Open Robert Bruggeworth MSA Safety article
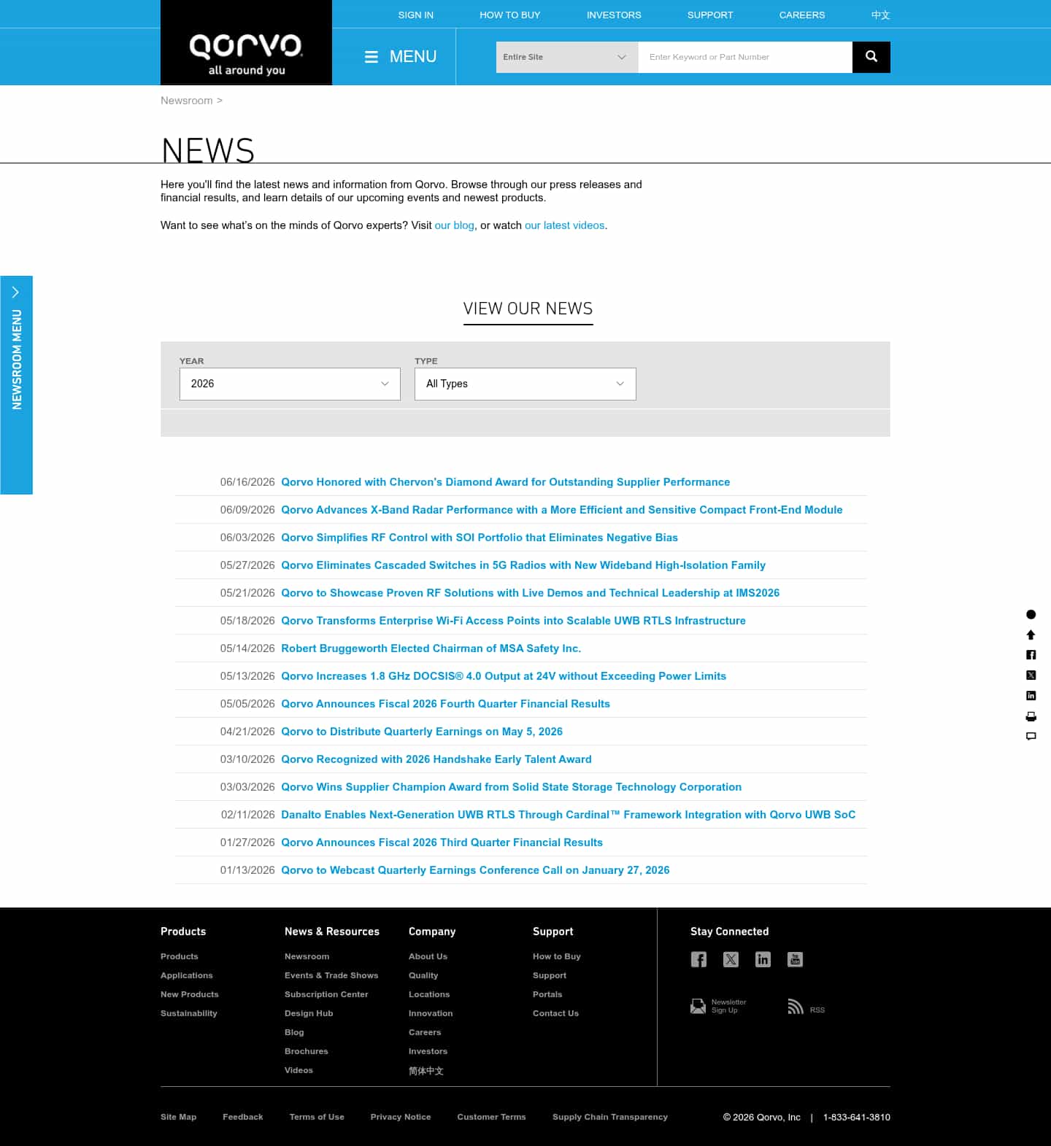 pyautogui.click(x=431, y=649)
